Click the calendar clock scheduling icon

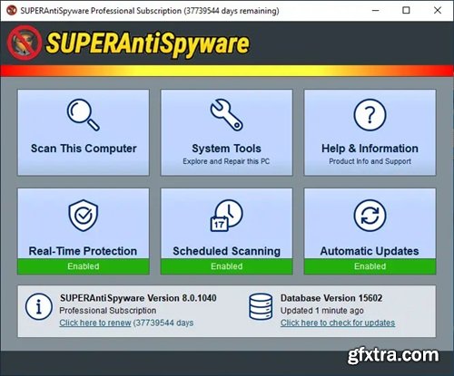click(226, 216)
